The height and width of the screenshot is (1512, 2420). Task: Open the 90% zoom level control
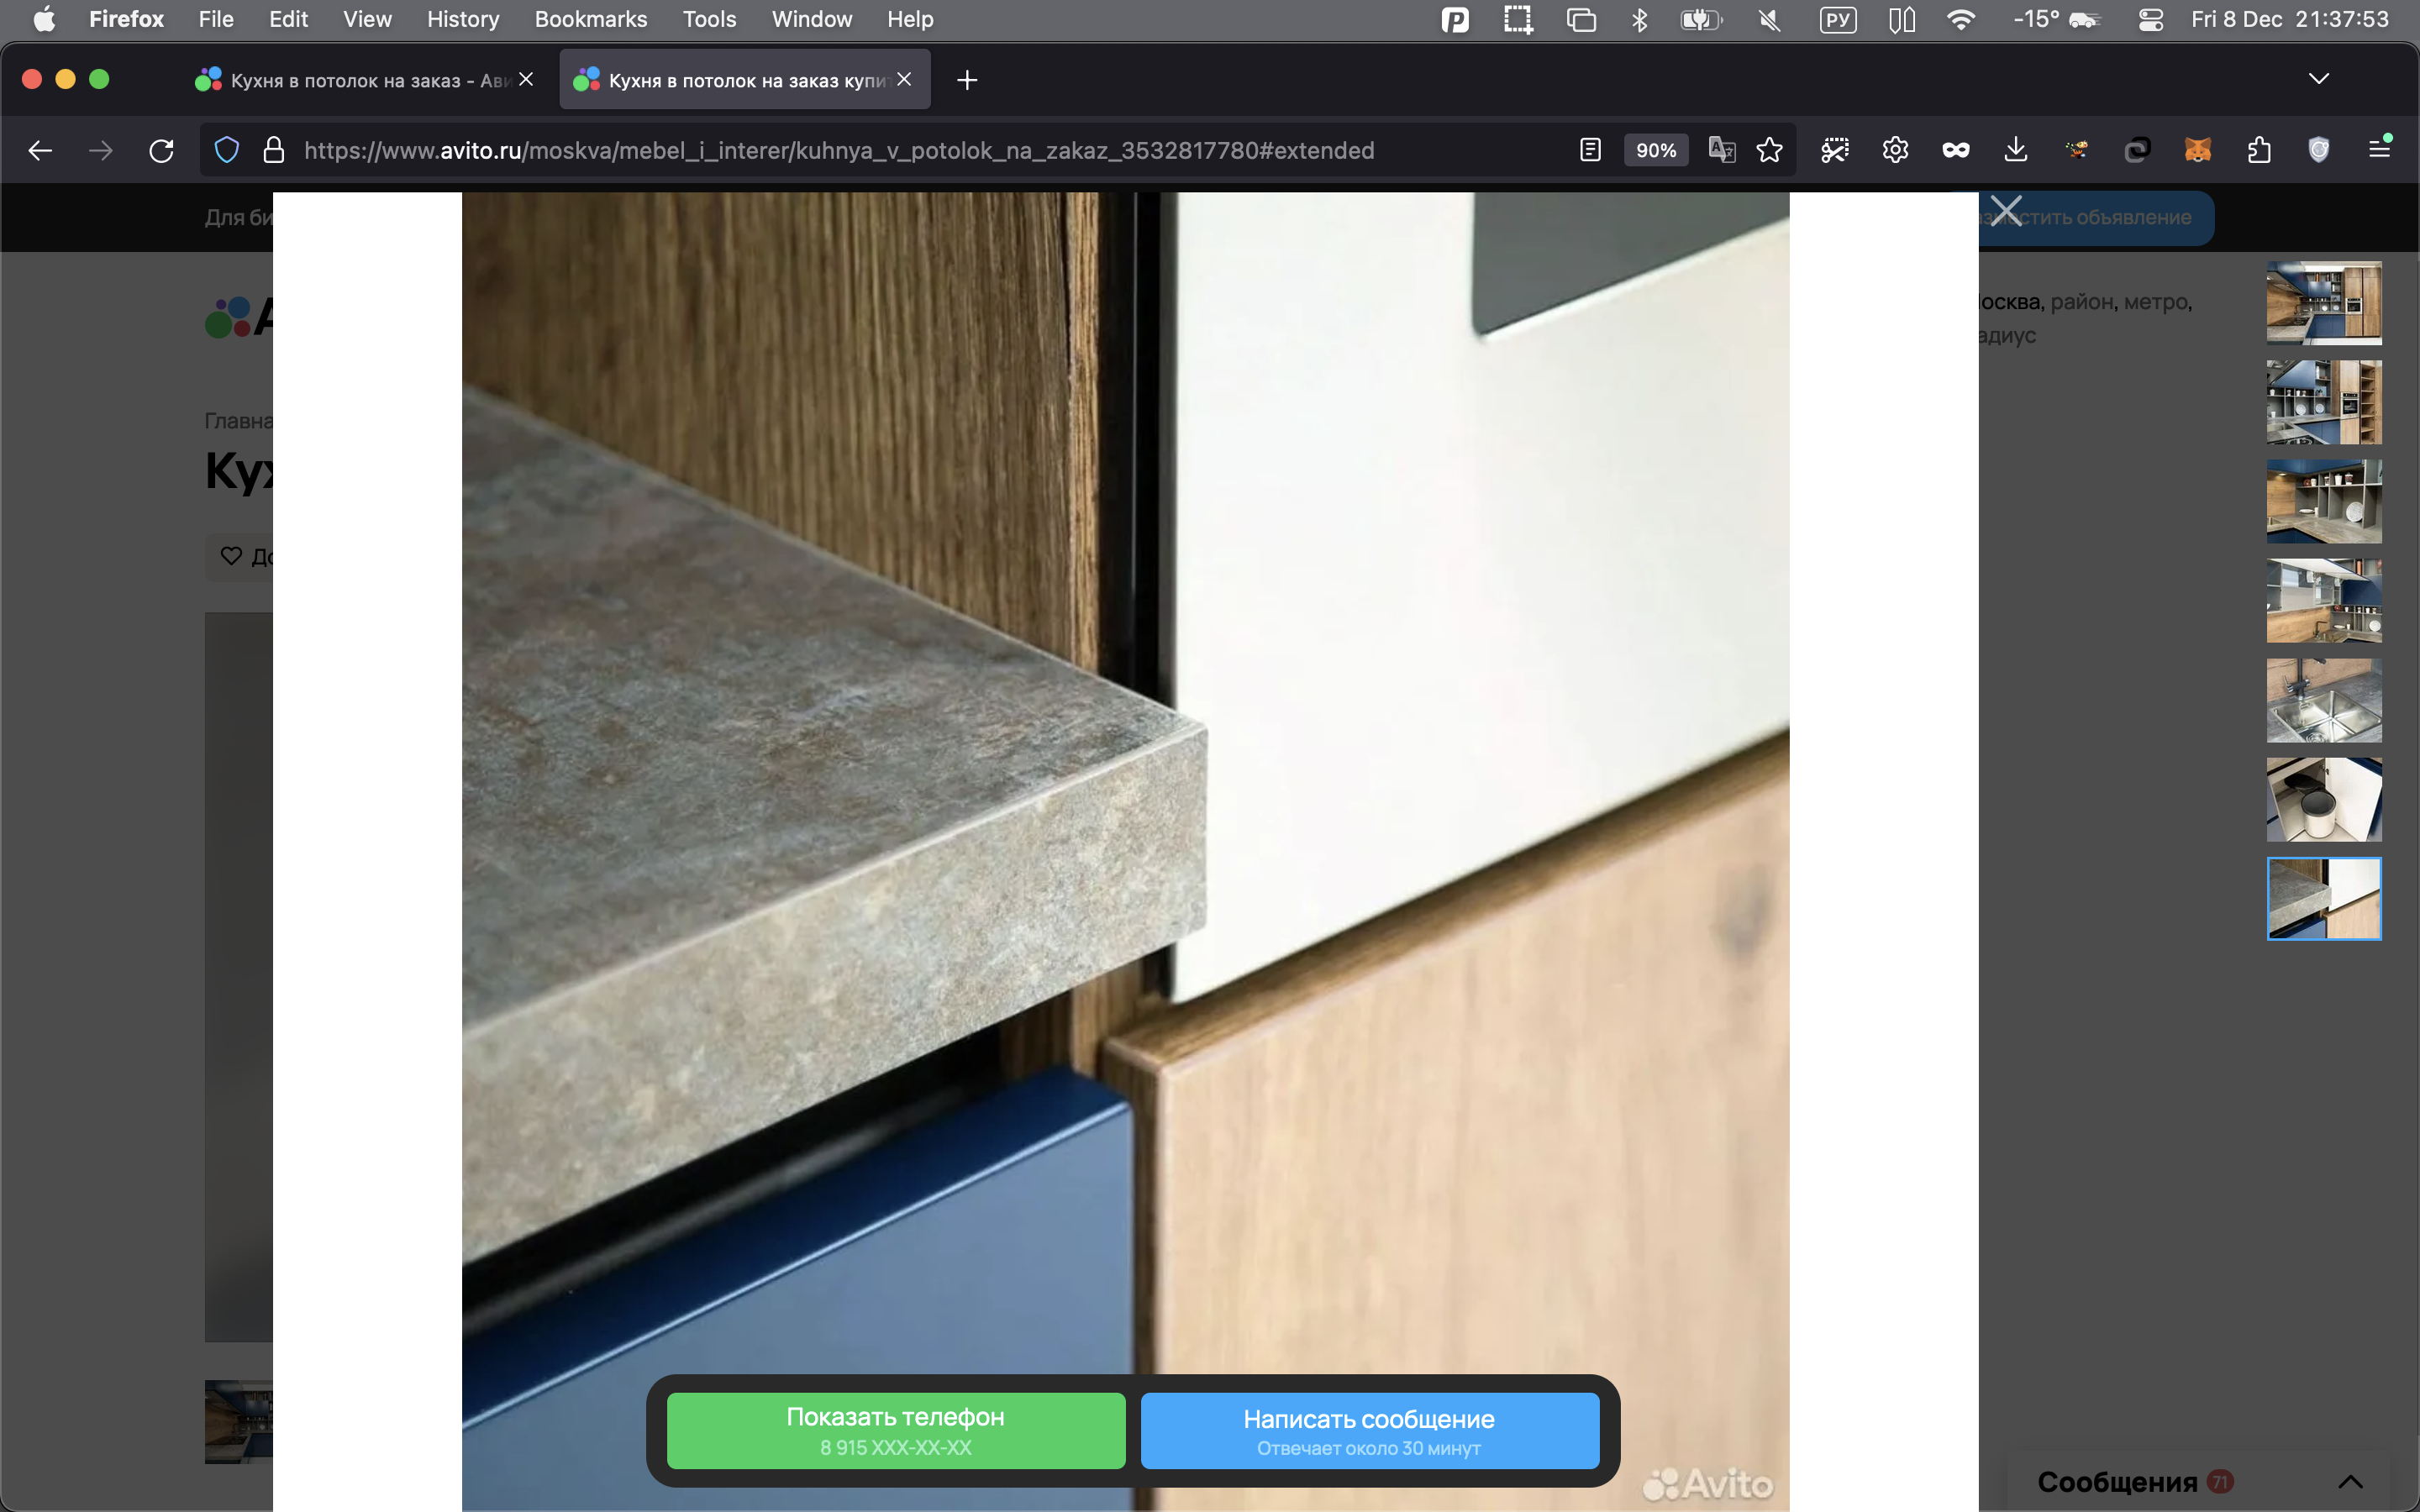pos(1655,151)
